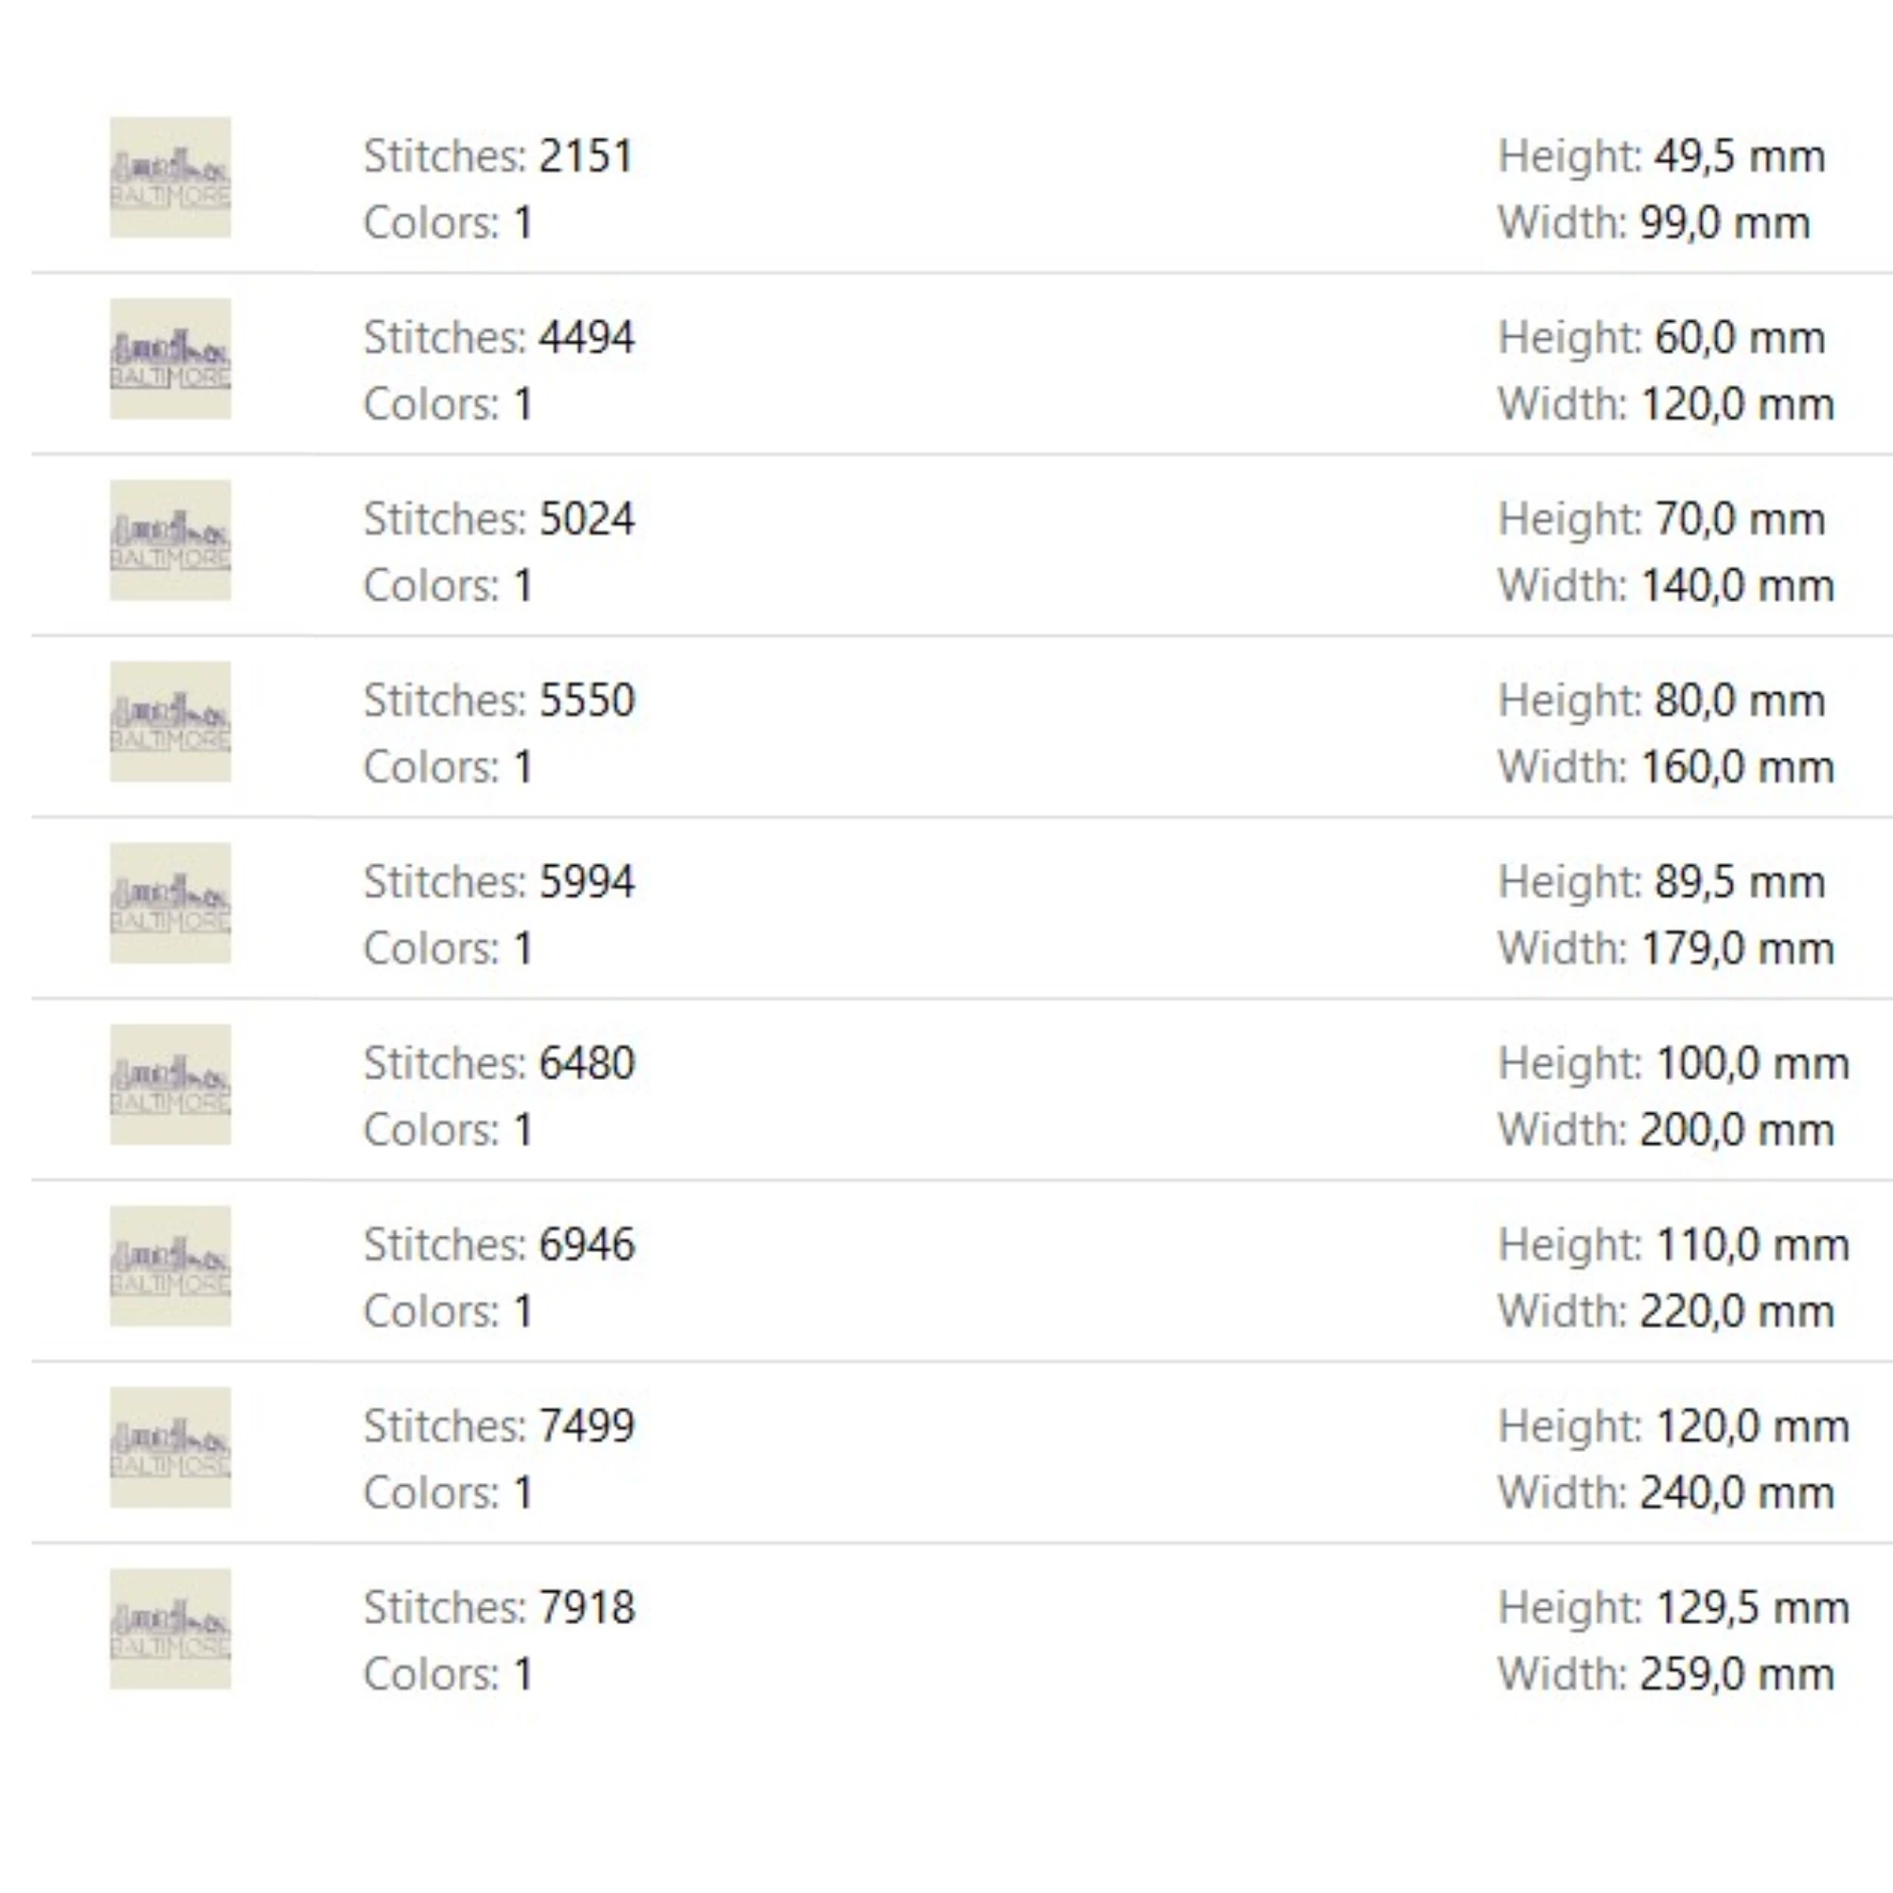
Task: Select the Height: 60,0 mm entry
Action: (x=1662, y=338)
